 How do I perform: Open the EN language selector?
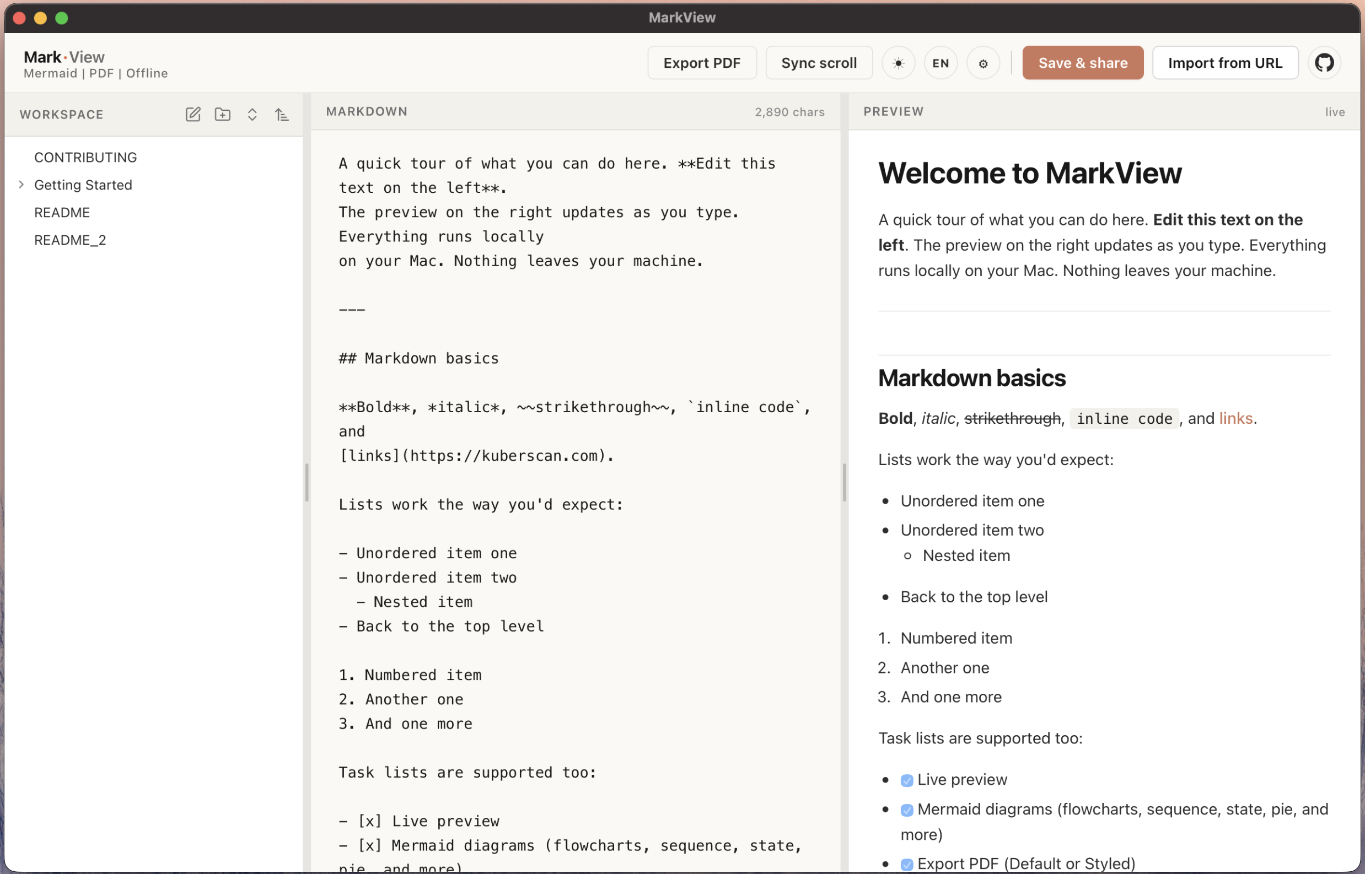coord(941,63)
